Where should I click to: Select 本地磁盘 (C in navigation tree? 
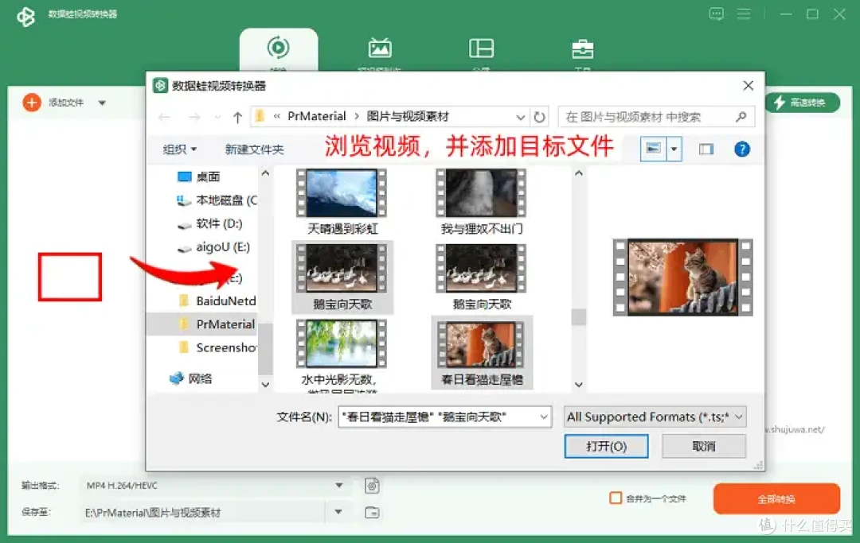pyautogui.click(x=216, y=200)
